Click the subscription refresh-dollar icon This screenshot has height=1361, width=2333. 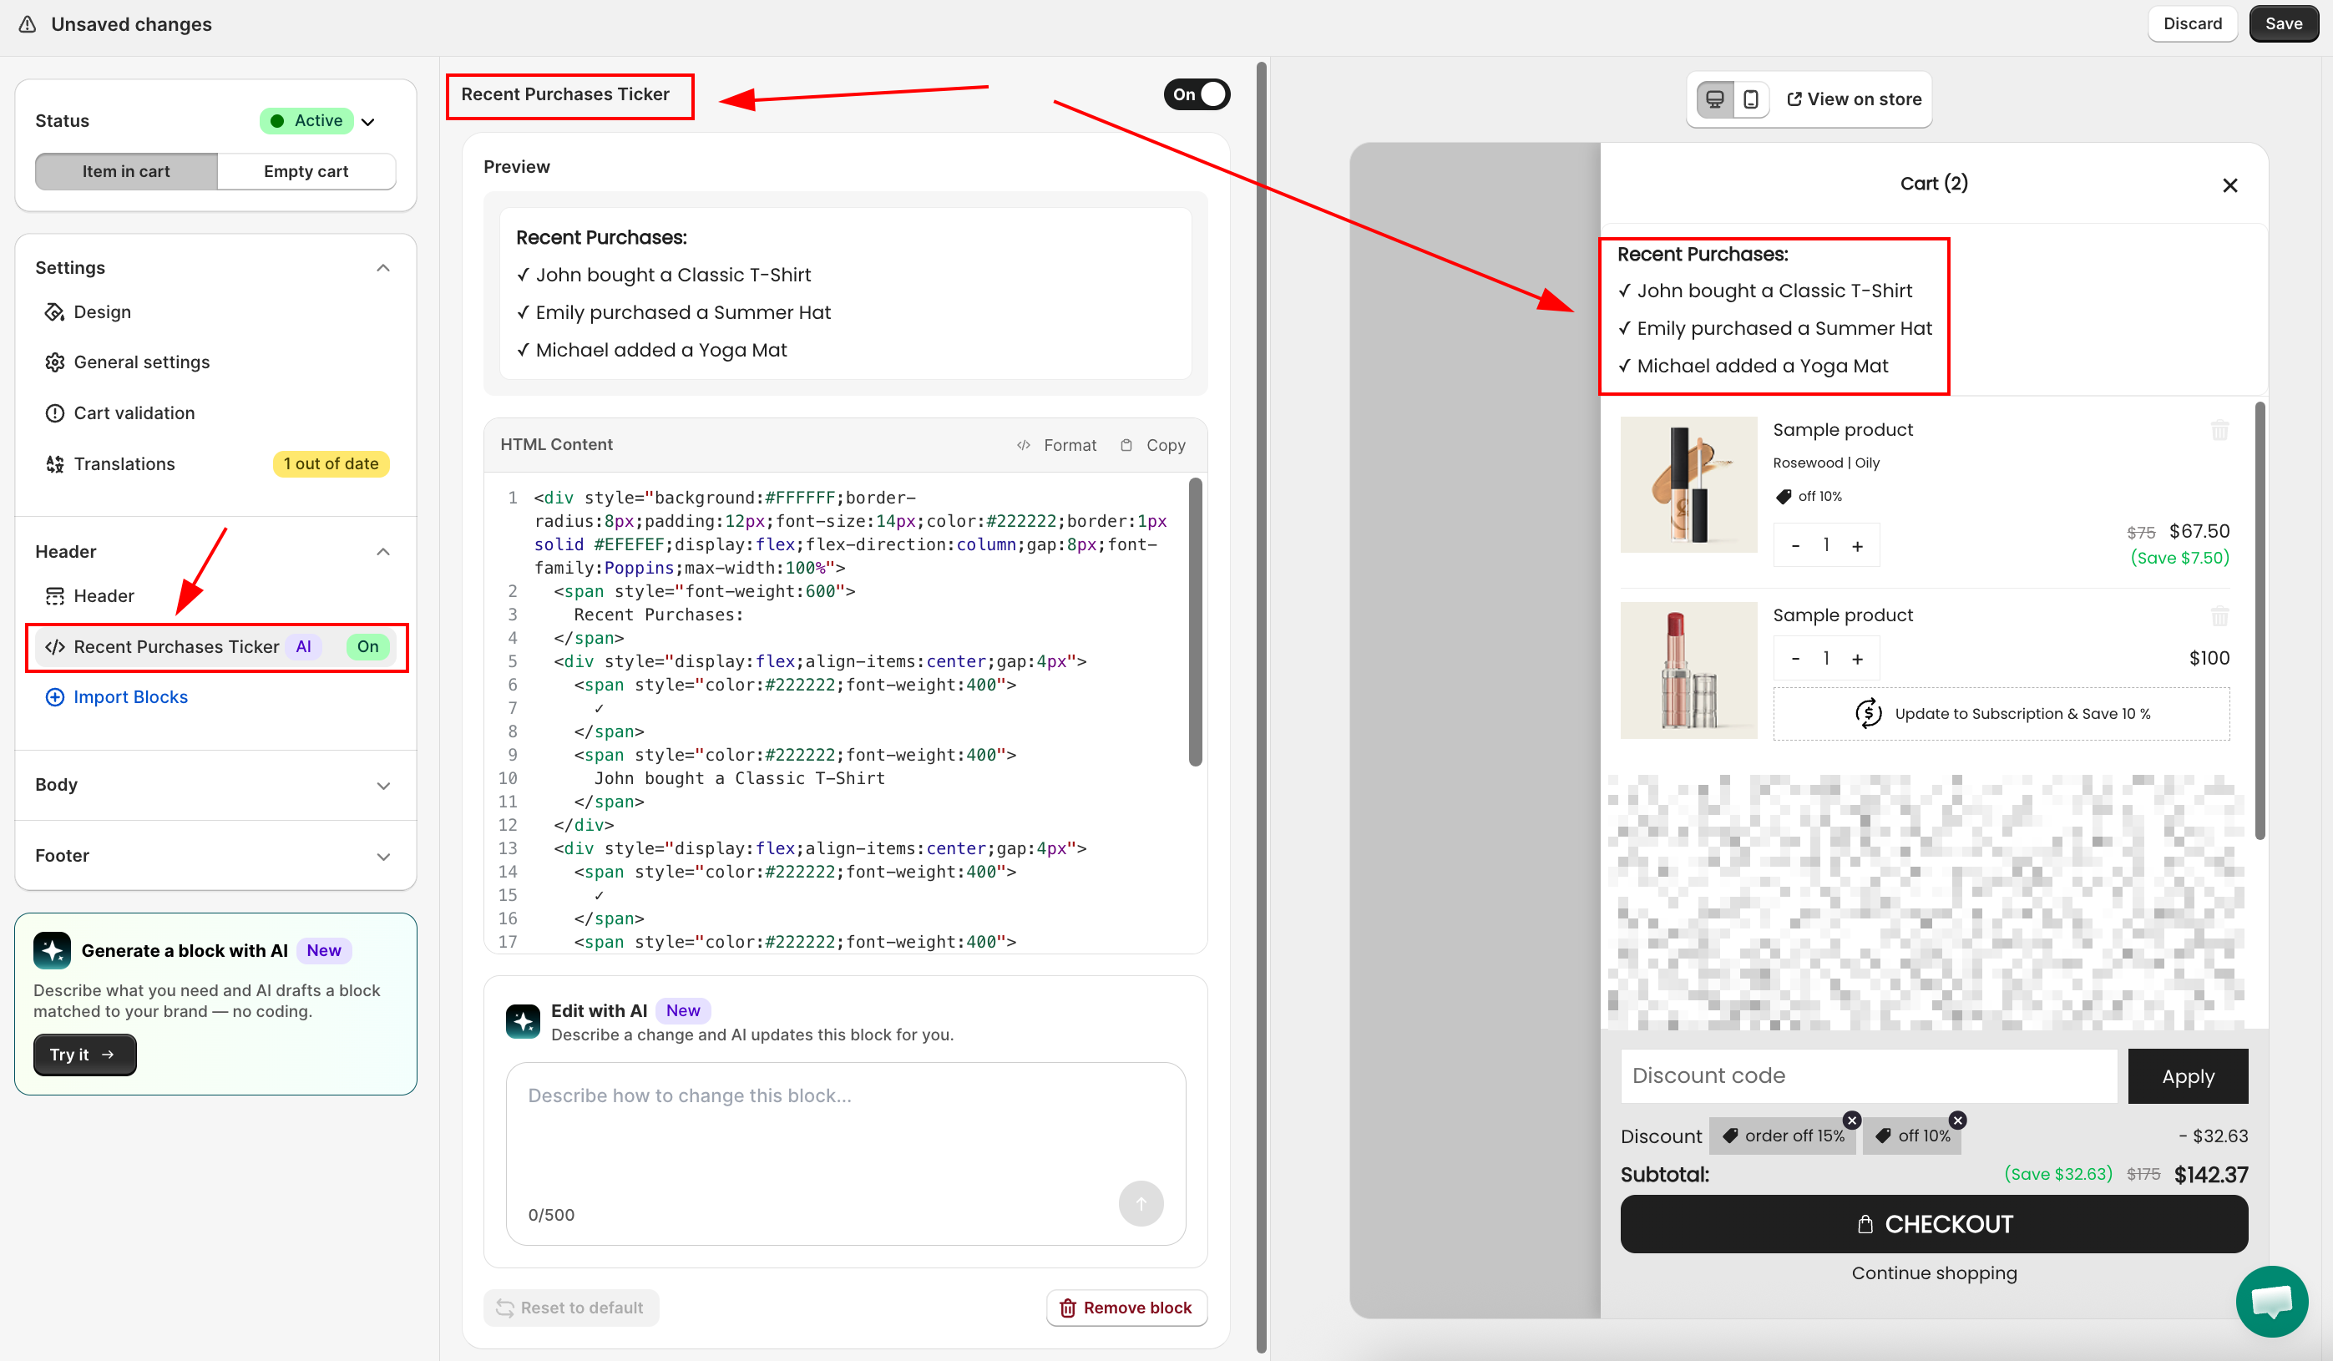point(1868,713)
